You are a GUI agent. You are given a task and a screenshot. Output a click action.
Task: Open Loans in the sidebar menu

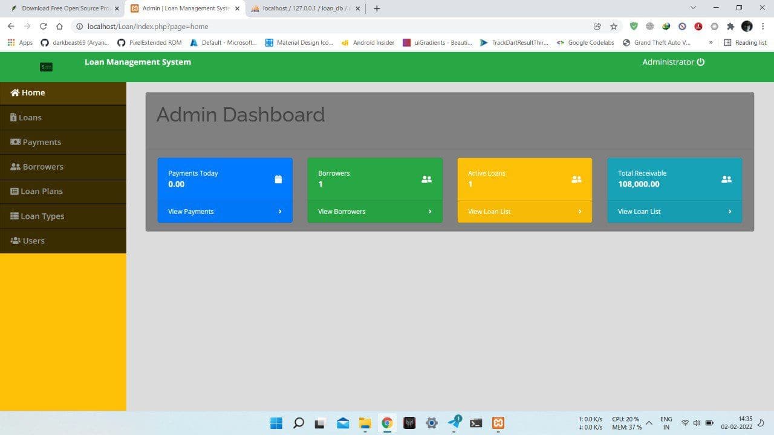[30, 118]
